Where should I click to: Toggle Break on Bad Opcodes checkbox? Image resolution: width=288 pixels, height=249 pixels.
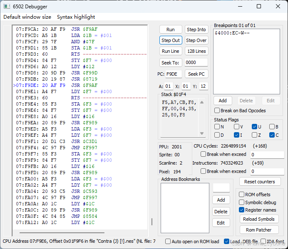coord(217,111)
